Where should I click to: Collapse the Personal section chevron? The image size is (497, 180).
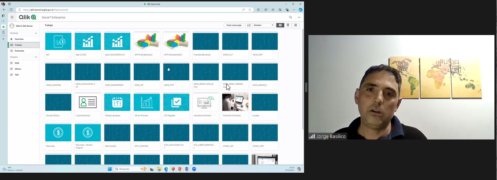pos(36,33)
